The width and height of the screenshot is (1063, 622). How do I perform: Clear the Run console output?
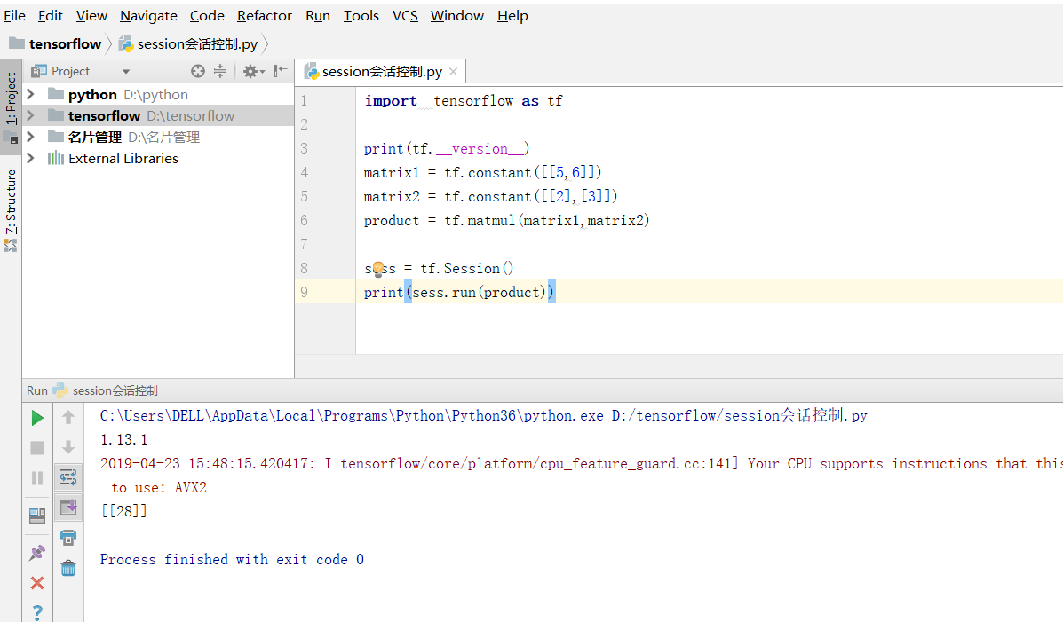coord(68,569)
